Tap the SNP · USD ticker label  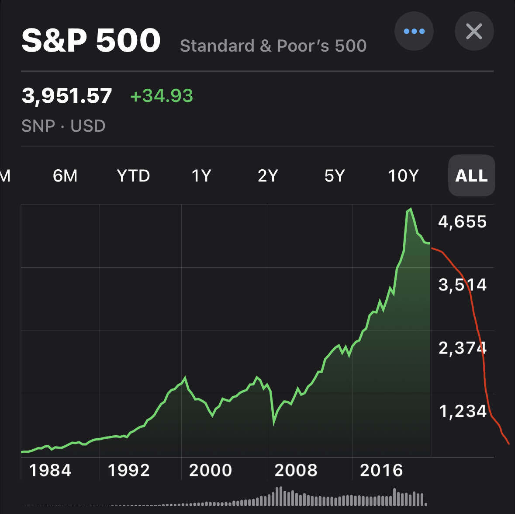coord(64,126)
